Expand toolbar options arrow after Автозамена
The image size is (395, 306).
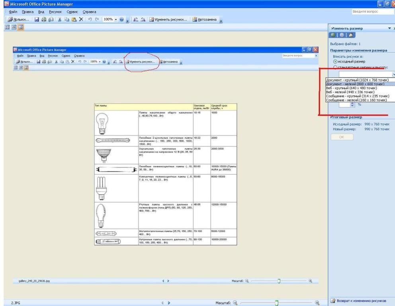click(221, 20)
